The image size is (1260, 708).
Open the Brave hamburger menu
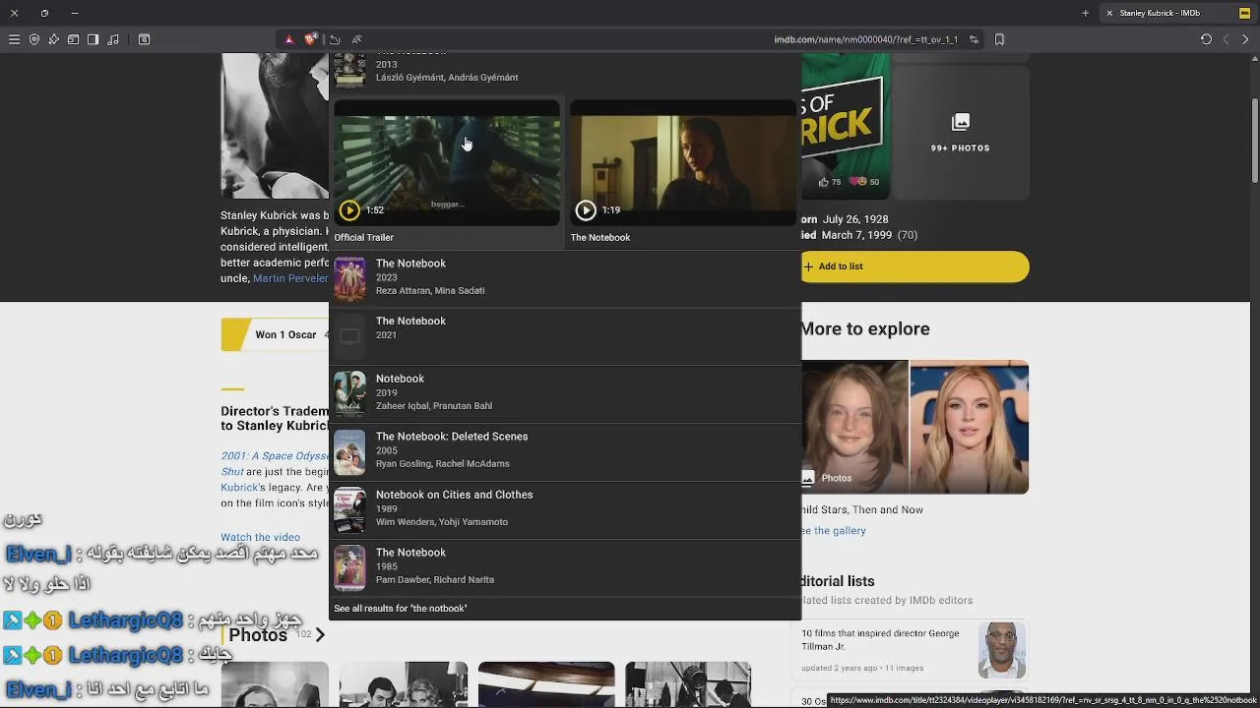click(x=14, y=39)
